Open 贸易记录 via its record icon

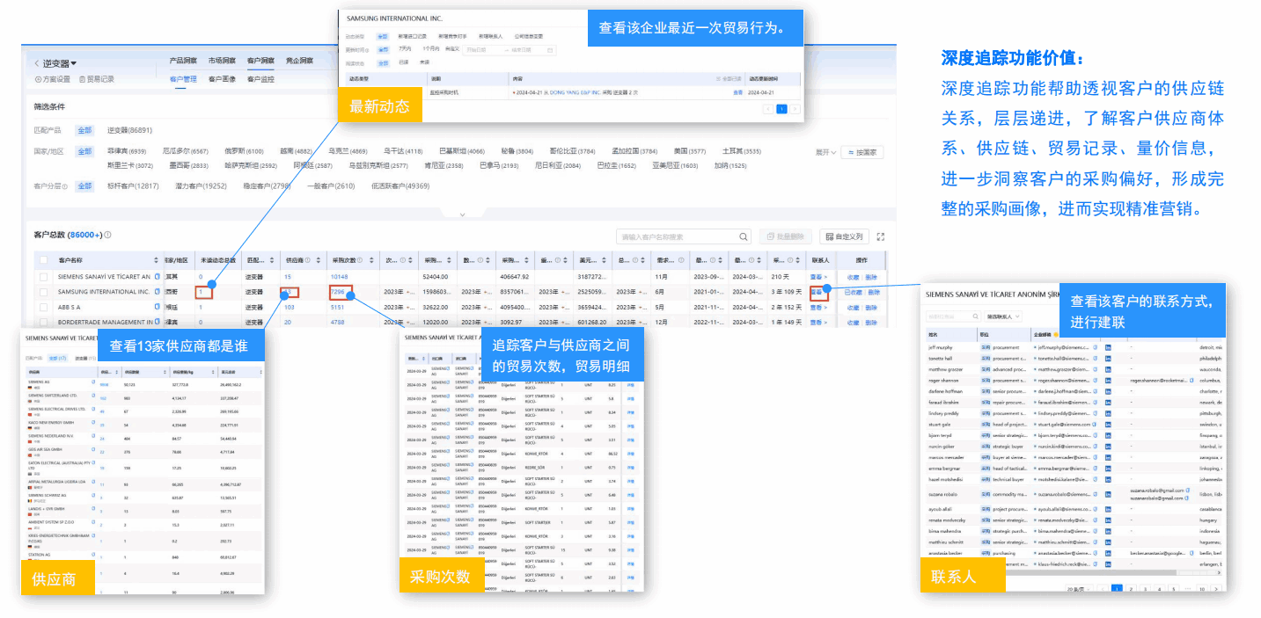[x=81, y=78]
